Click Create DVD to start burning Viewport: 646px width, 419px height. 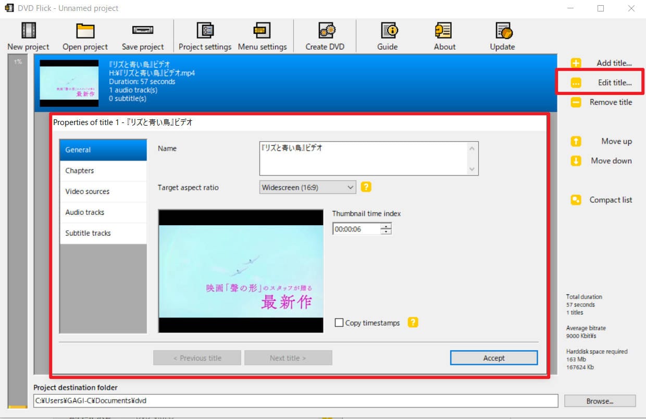[x=325, y=35]
